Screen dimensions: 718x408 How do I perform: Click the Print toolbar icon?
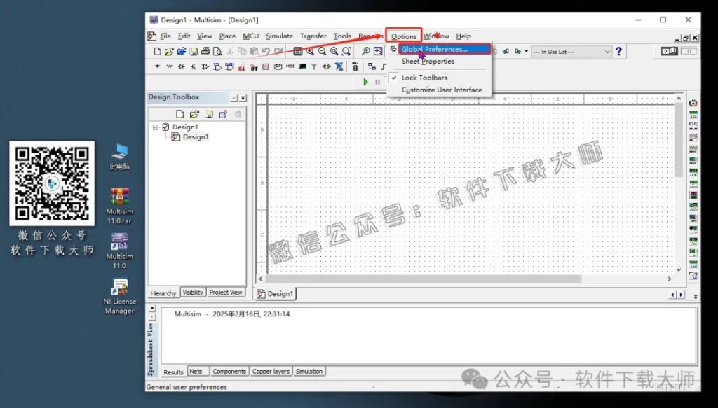pos(205,52)
